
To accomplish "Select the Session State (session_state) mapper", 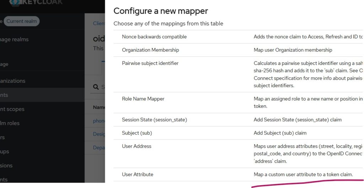I will (x=154, y=120).
